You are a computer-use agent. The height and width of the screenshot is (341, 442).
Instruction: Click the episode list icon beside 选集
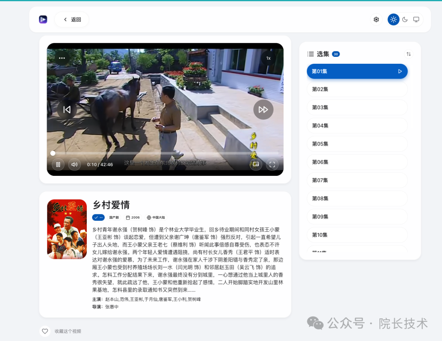point(311,54)
